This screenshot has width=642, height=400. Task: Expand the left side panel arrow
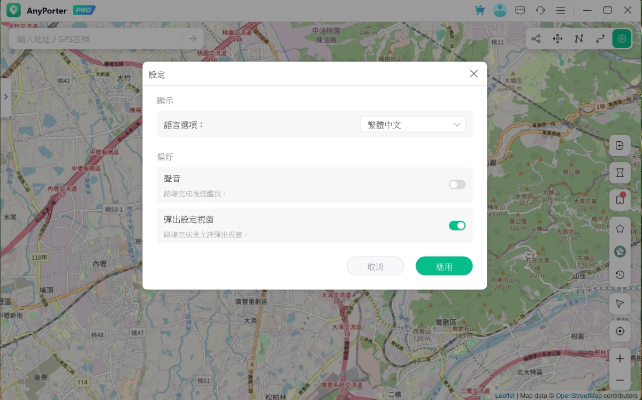5,97
